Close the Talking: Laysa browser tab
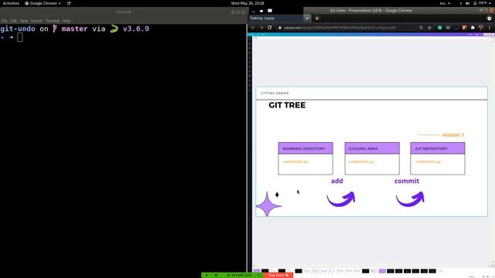Image resolution: width=495 pixels, height=278 pixels. [x=307, y=19]
